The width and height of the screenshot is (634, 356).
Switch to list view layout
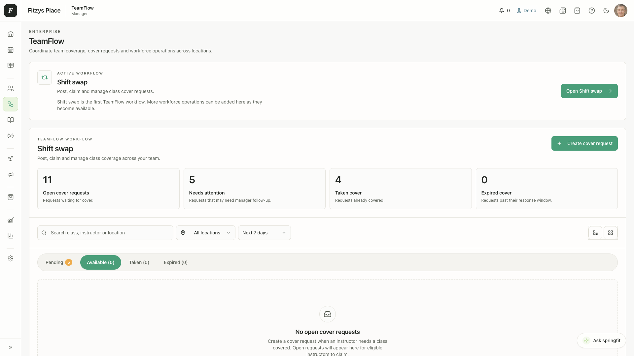(595, 233)
